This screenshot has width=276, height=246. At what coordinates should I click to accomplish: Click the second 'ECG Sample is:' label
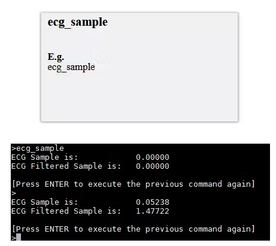pos(44,202)
